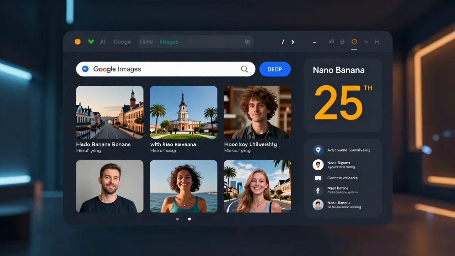Click the lock-like icon in the top bar

tap(342, 42)
